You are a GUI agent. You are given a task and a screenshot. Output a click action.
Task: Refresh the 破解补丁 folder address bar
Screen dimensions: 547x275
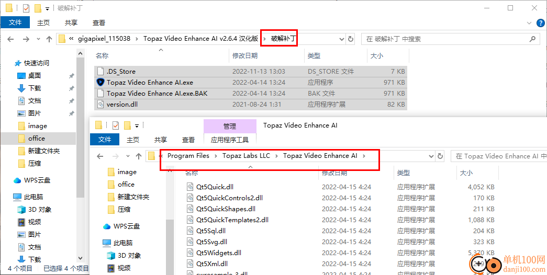[351, 39]
